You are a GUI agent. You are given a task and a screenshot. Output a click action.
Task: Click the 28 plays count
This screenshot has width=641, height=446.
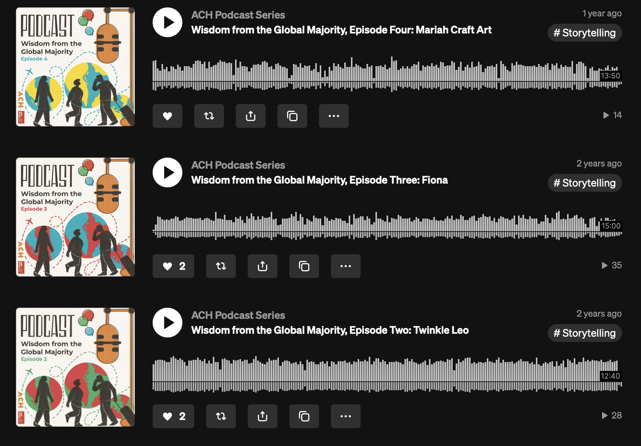[612, 416]
